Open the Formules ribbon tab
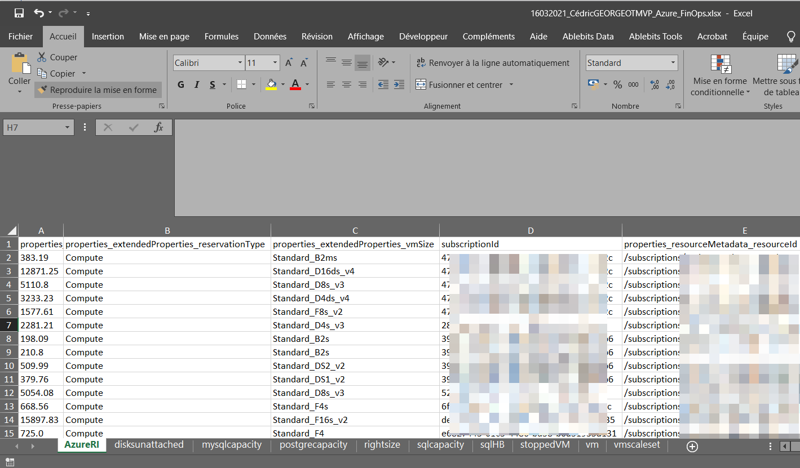The height and width of the screenshot is (468, 800). click(x=221, y=37)
